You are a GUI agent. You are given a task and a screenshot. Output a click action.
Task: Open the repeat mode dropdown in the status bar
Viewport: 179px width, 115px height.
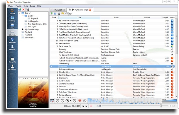click(83, 106)
